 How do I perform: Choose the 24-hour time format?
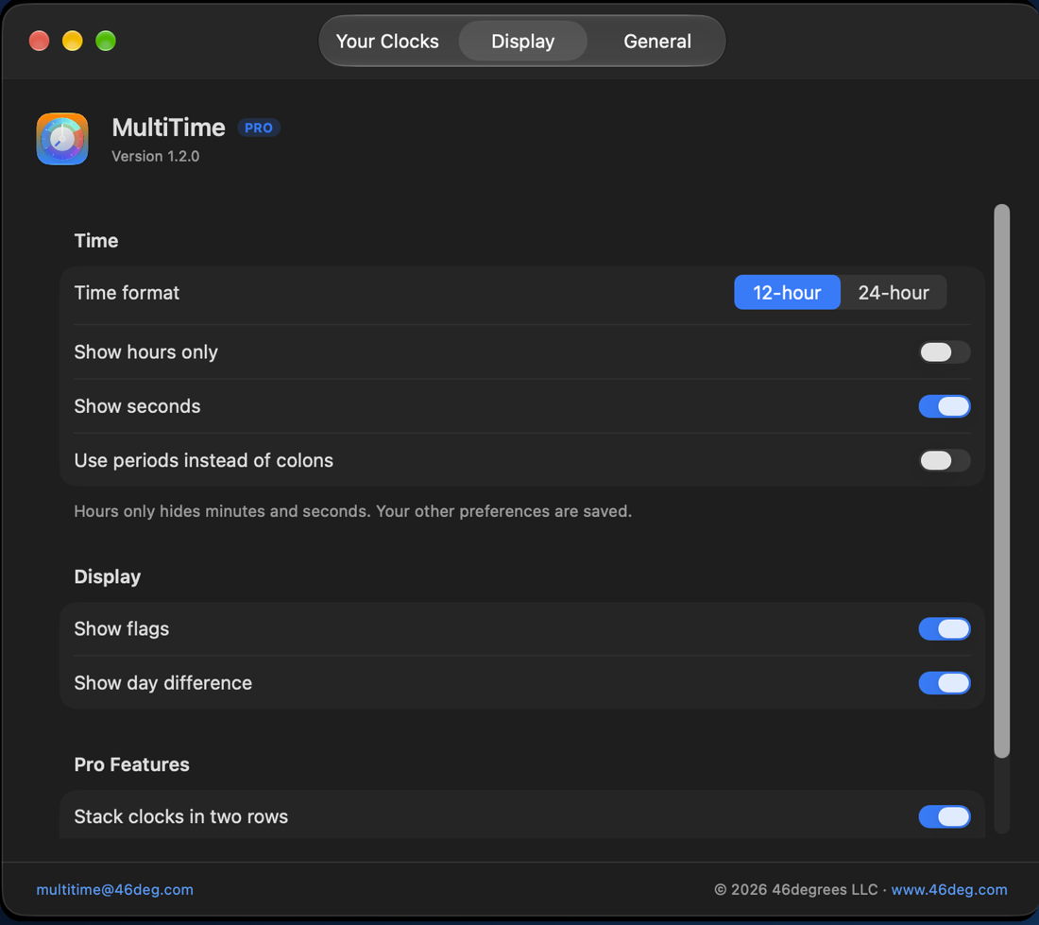click(x=894, y=292)
